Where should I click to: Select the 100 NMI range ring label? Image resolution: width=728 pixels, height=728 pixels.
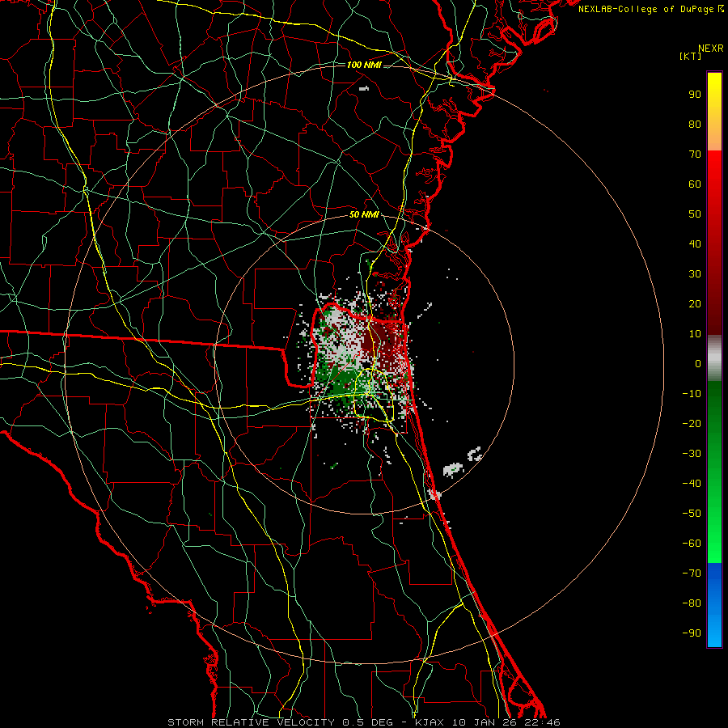click(x=364, y=65)
